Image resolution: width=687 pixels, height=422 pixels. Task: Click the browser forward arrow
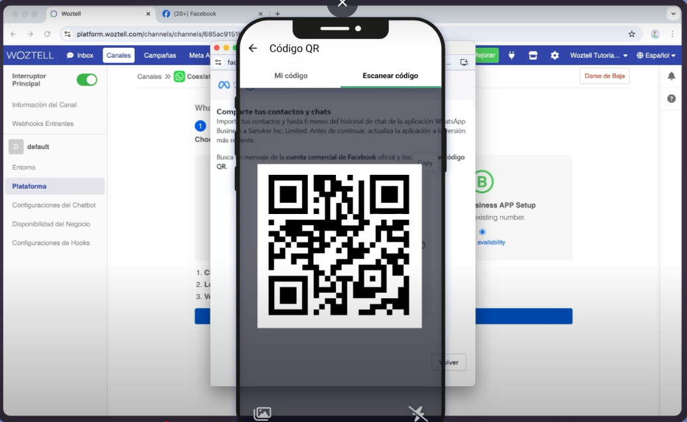31,34
